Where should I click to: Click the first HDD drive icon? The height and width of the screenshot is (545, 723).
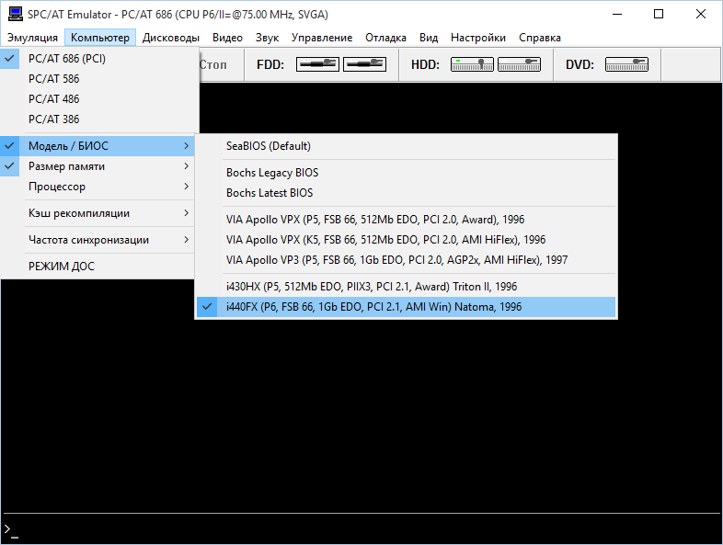472,64
